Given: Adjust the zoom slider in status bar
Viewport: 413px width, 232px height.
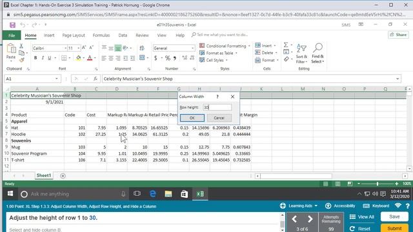Looking at the screenshot, I should point(378,184).
